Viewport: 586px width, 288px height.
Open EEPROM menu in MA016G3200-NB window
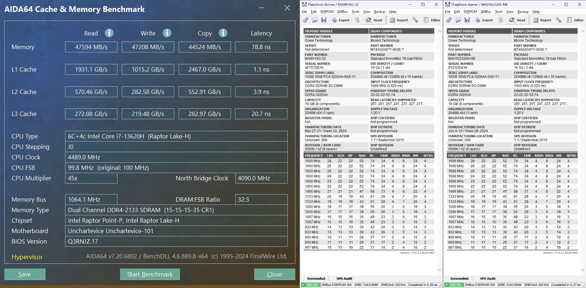point(470,12)
